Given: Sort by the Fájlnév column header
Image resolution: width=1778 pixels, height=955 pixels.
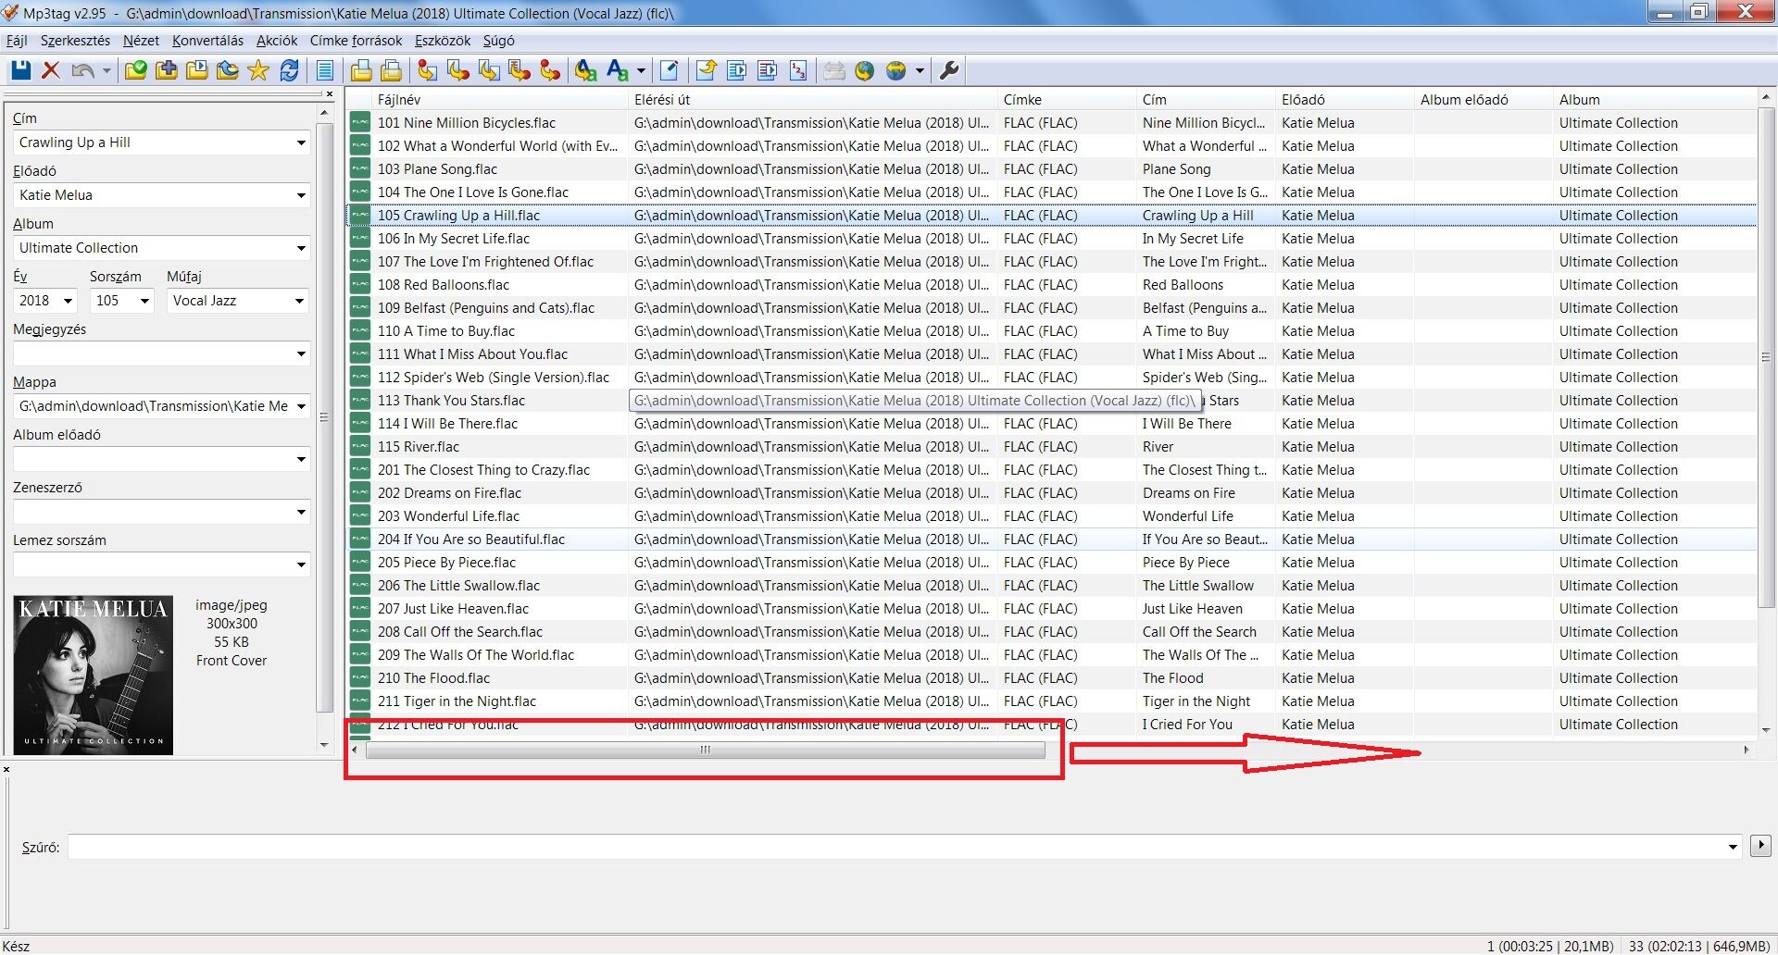Looking at the screenshot, I should click(x=498, y=99).
